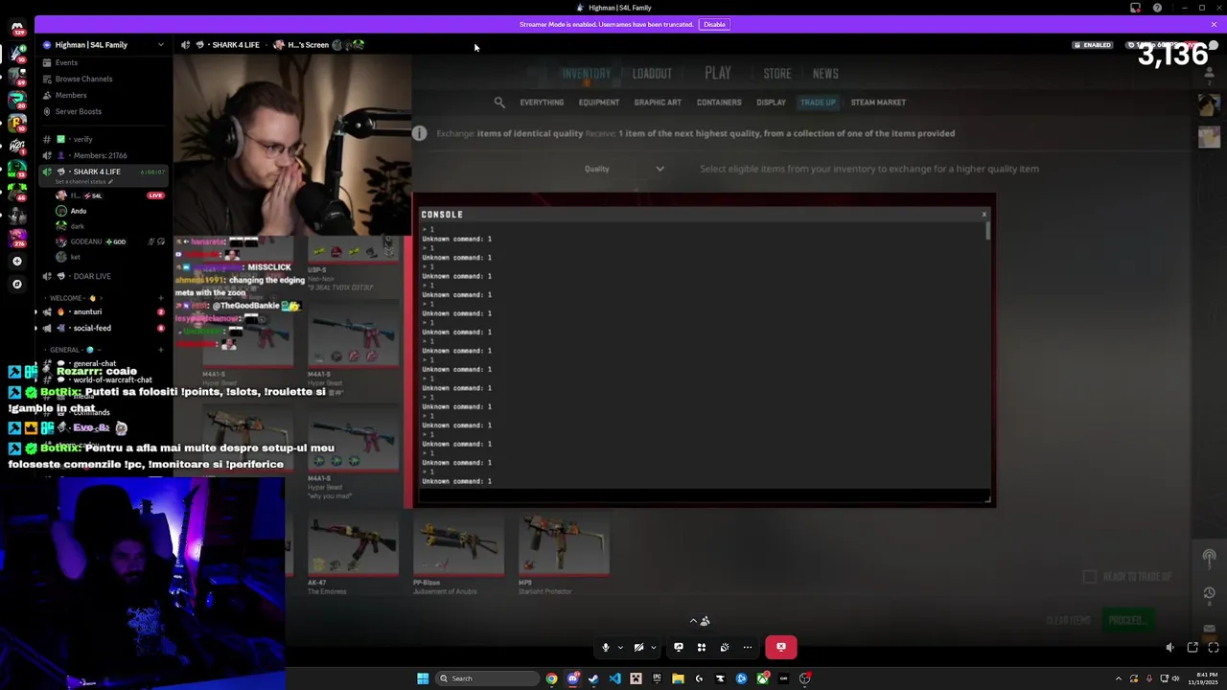Open Steam from taskbar
The image size is (1227, 690).
coord(593,678)
